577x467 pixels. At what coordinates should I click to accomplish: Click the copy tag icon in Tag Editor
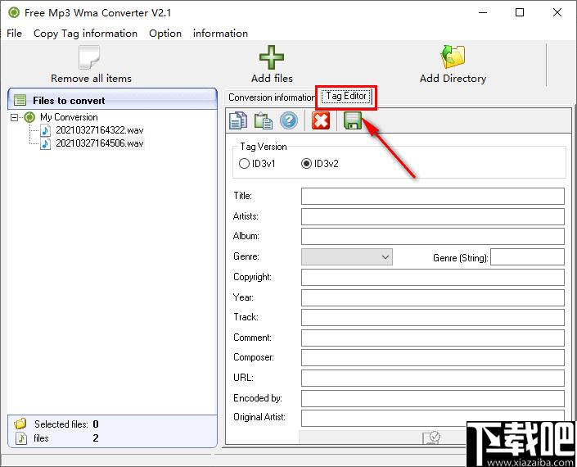(x=237, y=121)
